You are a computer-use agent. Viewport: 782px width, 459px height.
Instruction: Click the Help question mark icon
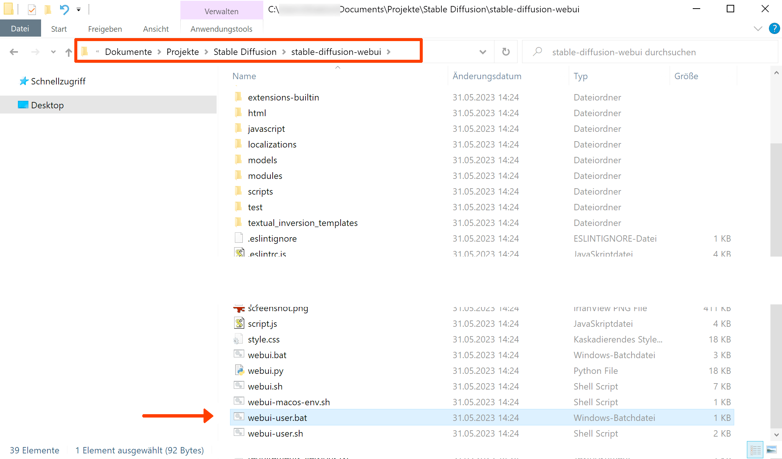click(x=774, y=28)
